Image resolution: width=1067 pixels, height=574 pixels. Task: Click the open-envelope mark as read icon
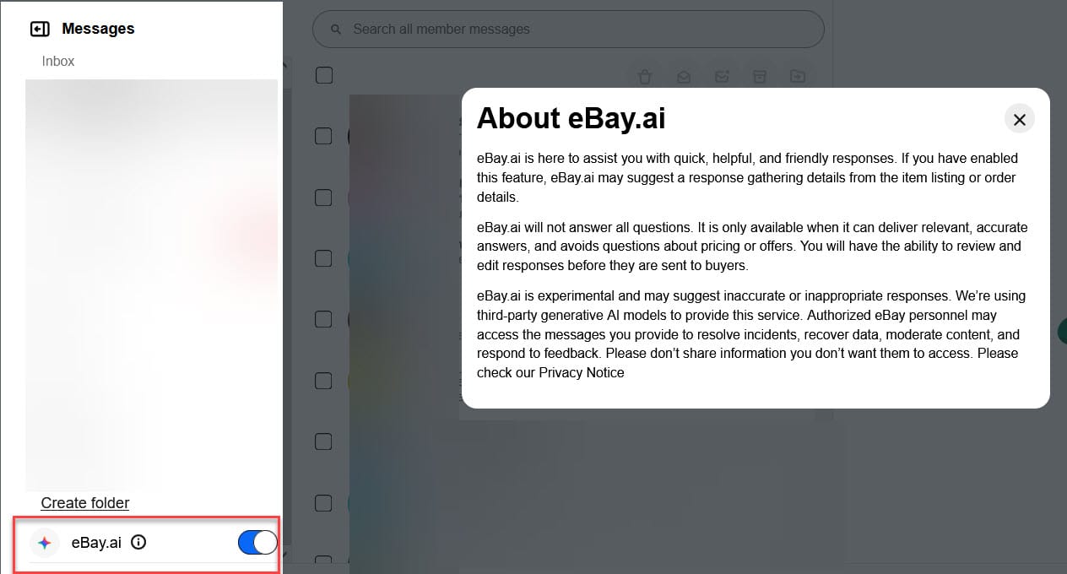pyautogui.click(x=684, y=77)
